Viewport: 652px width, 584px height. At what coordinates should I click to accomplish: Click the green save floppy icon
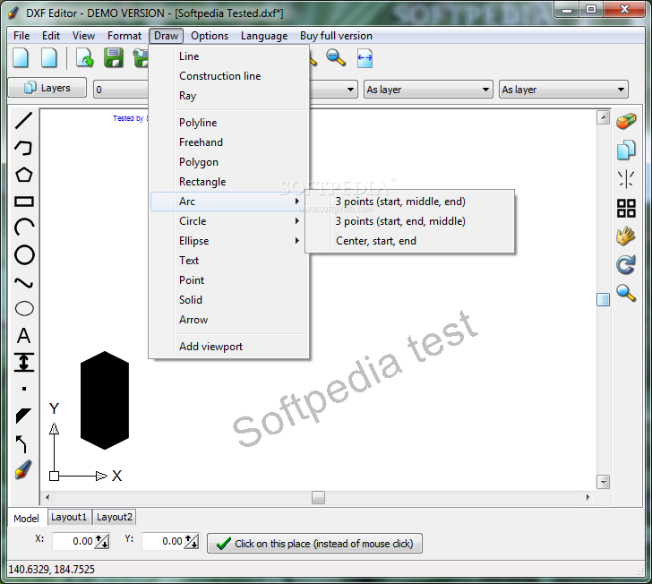114,58
